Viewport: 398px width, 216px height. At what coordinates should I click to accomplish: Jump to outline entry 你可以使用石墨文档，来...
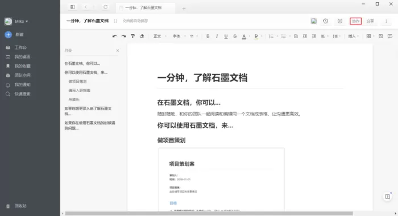tap(86, 73)
